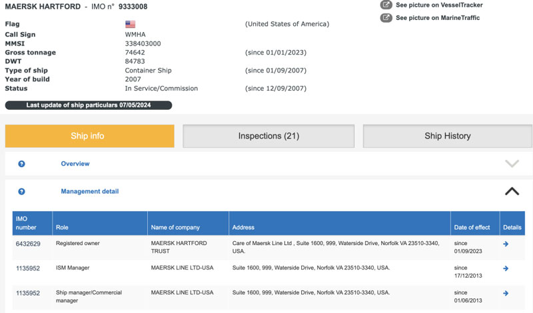Screen dimensions: 533x313
Task: Click the IMO number 9333008 in title
Action: pos(133,7)
